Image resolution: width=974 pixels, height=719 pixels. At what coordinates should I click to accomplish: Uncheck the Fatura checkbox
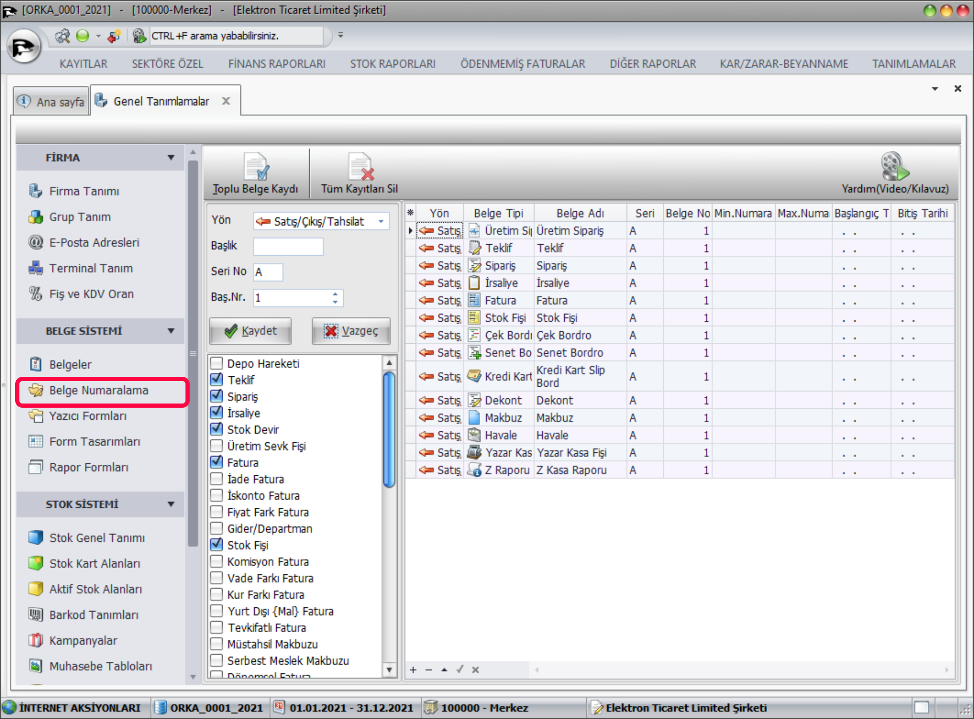click(x=216, y=462)
